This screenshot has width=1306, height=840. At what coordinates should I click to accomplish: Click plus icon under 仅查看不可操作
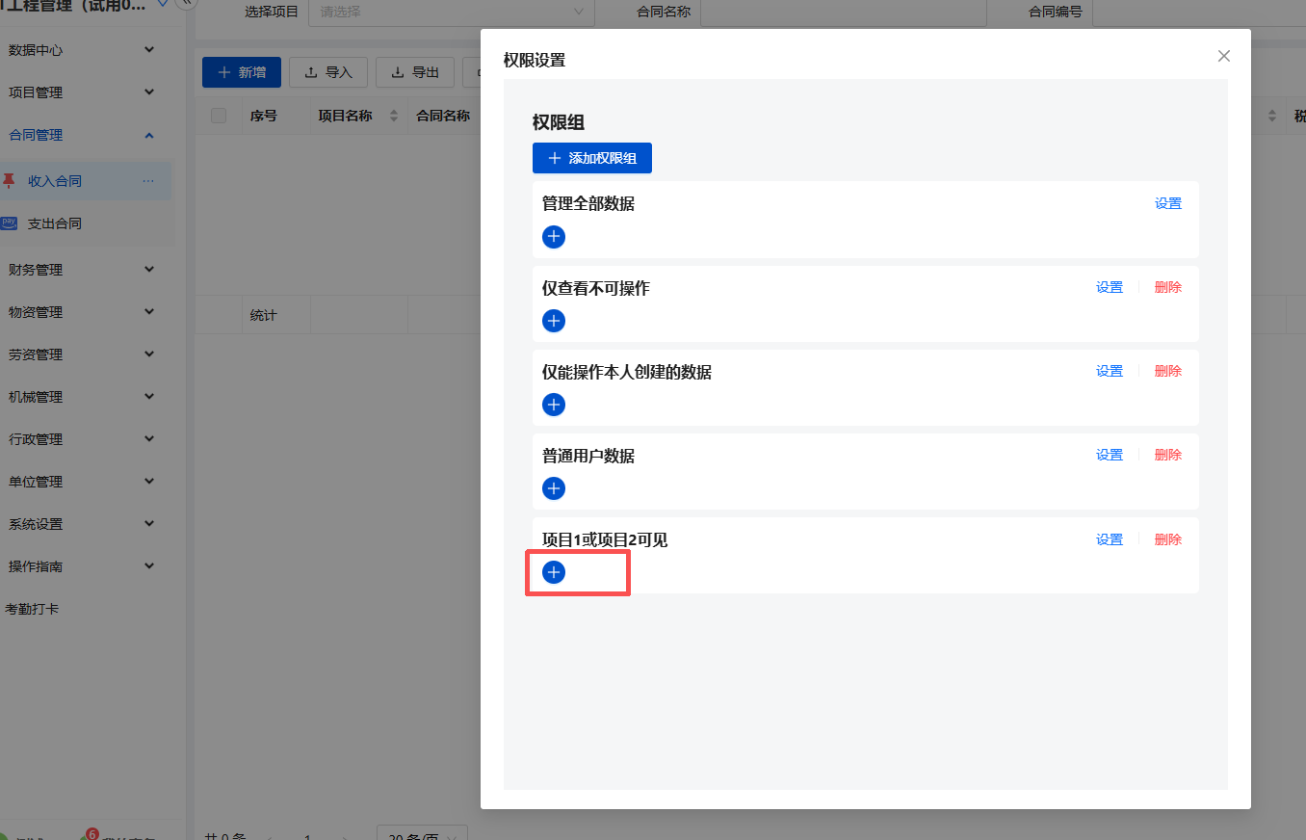(x=554, y=321)
